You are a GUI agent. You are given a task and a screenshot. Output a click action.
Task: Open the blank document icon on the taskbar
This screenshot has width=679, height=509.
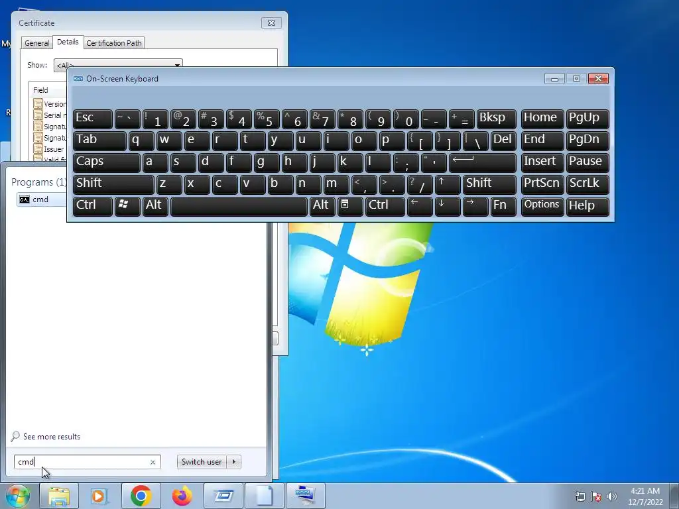click(265, 496)
